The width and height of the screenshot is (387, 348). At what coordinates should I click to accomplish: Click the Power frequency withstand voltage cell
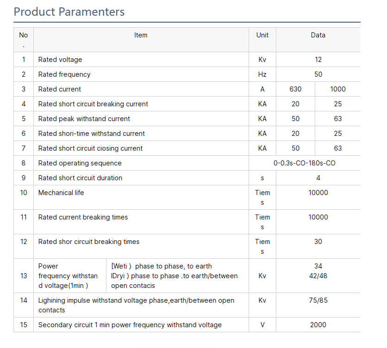tap(68, 276)
